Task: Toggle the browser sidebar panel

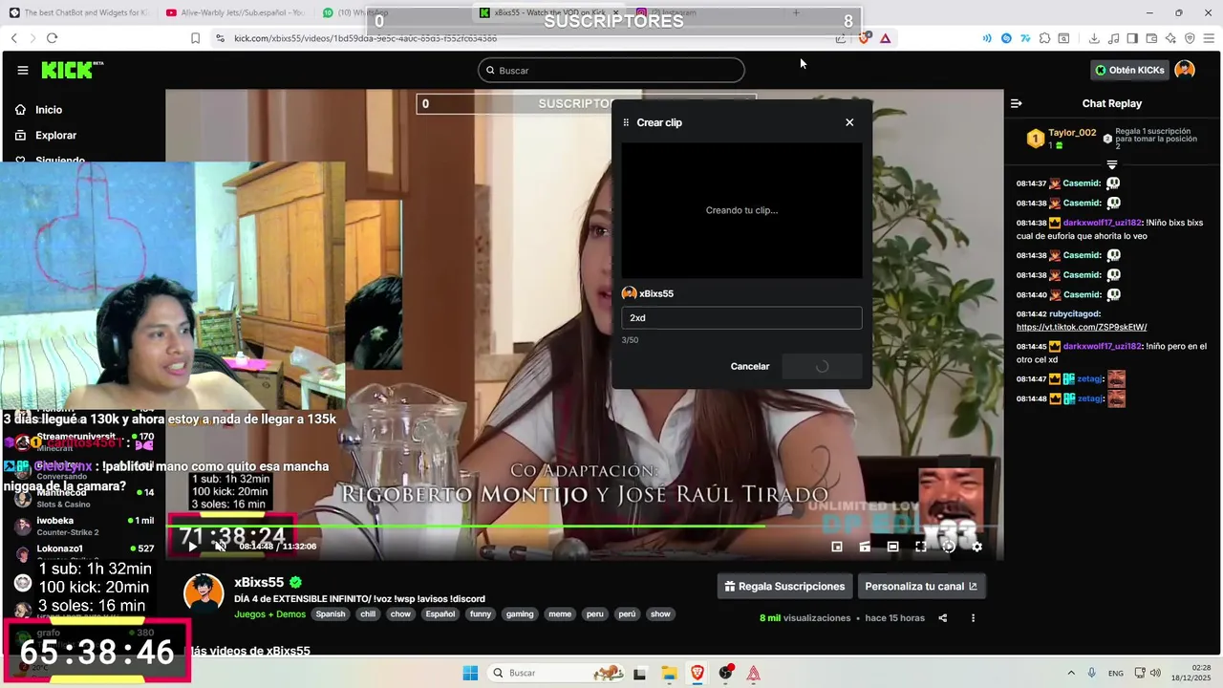Action: click(x=1132, y=38)
